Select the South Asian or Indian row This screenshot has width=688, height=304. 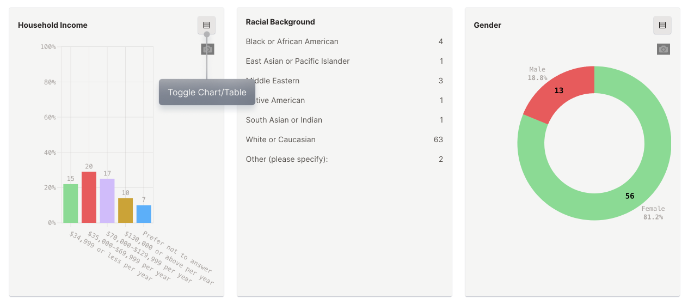tap(344, 120)
